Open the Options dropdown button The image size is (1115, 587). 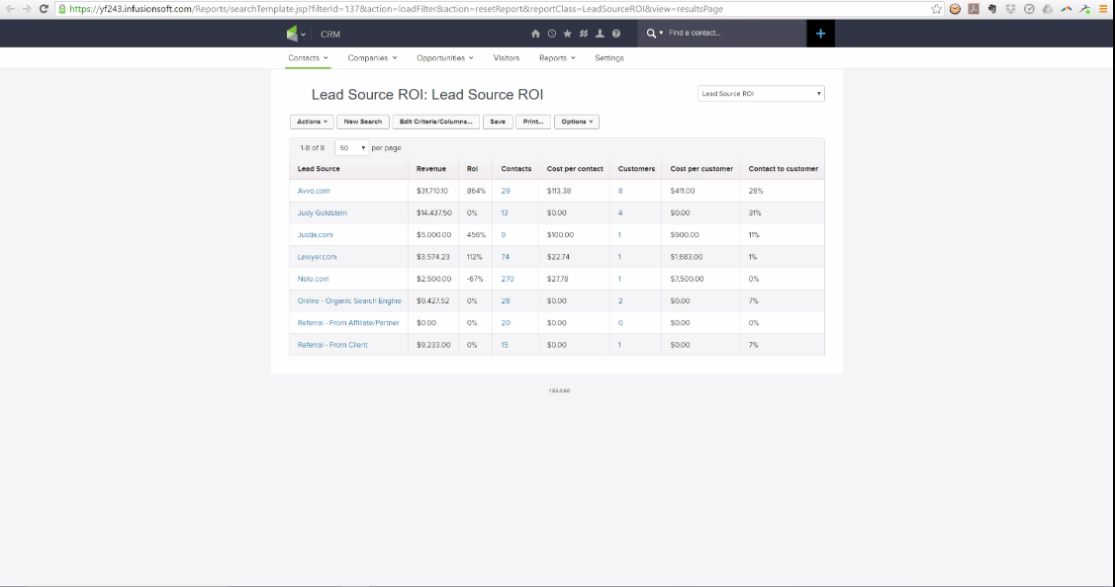click(x=577, y=122)
